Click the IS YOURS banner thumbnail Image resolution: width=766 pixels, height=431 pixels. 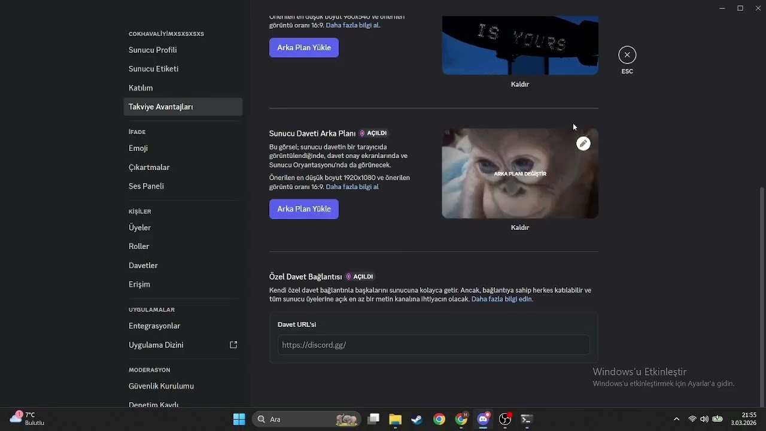[520, 45]
